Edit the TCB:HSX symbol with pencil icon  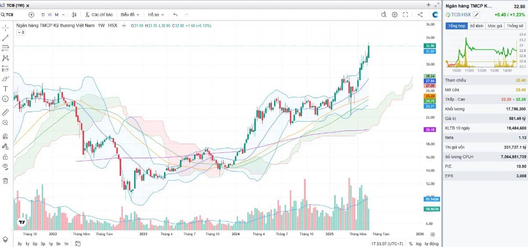(477, 15)
